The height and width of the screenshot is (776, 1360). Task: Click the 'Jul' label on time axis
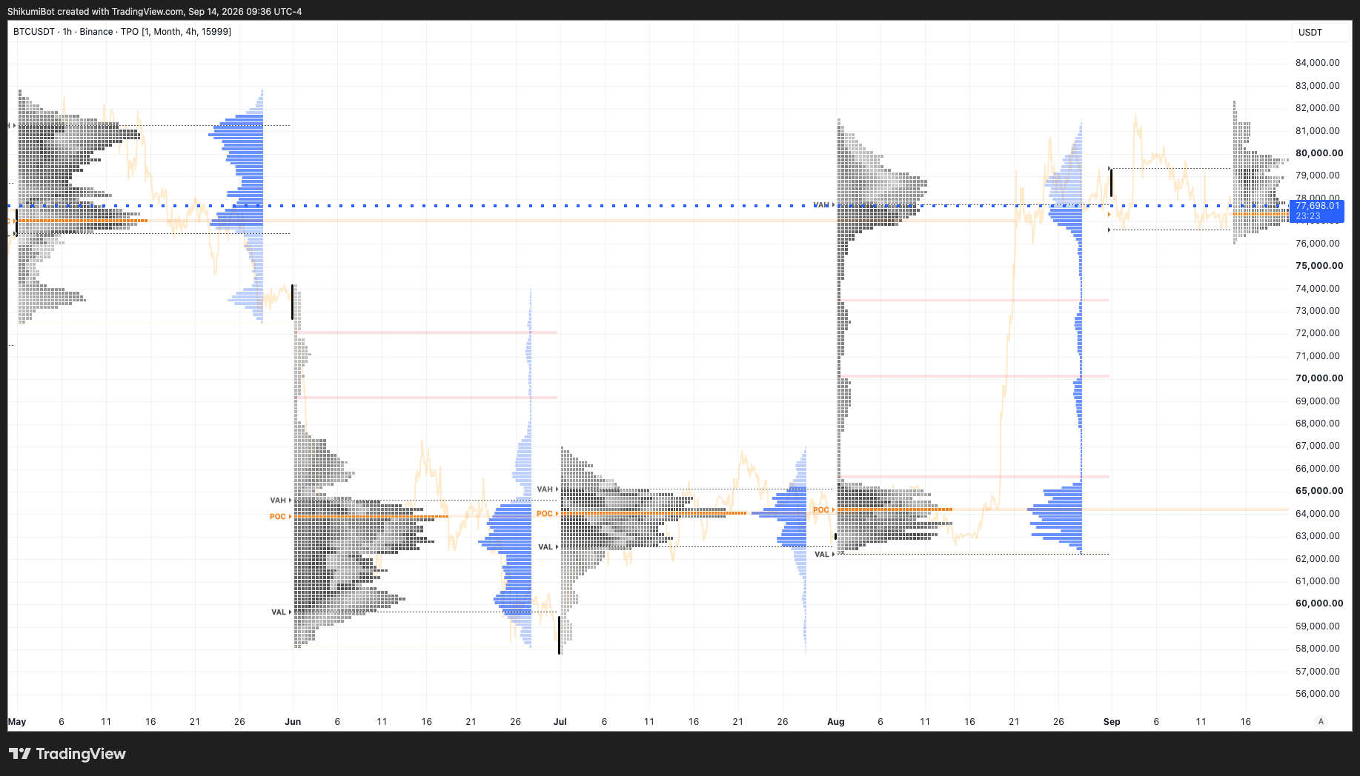(x=560, y=722)
